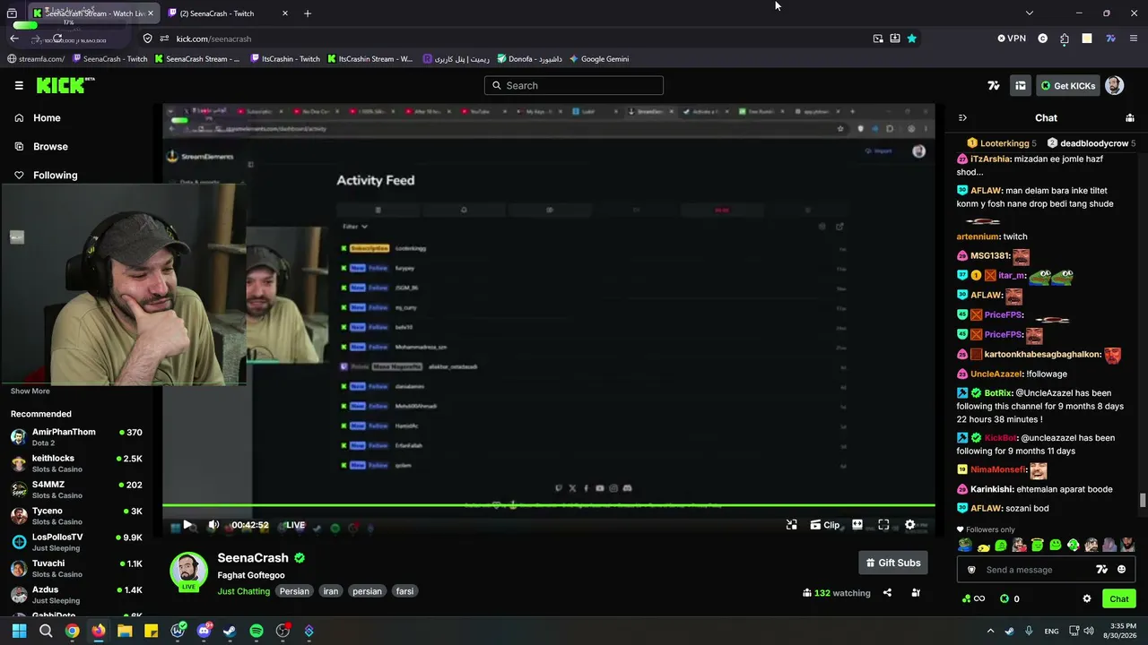Open player settings gear
The width and height of the screenshot is (1148, 645).
(x=909, y=525)
